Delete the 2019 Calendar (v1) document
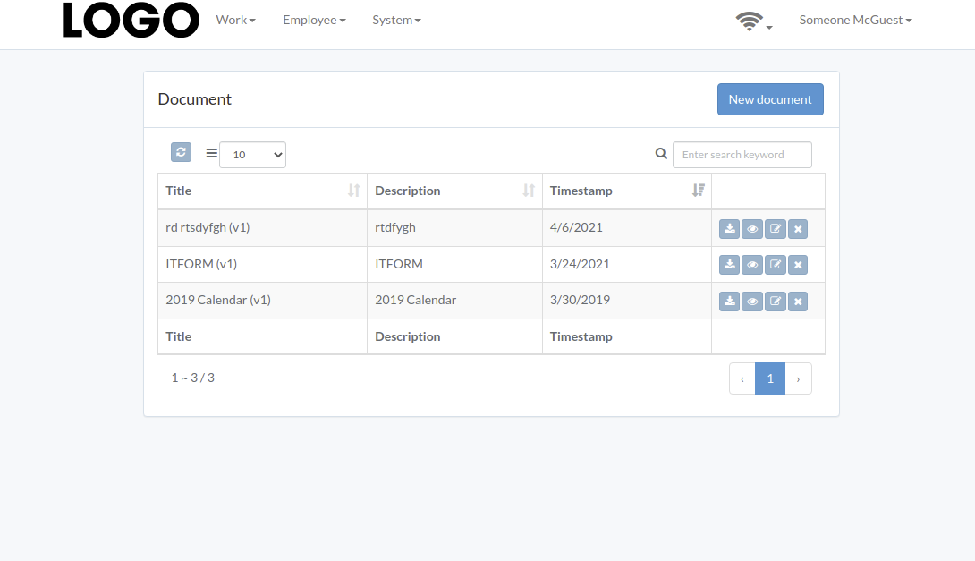This screenshot has height=561, width=975. tap(798, 302)
